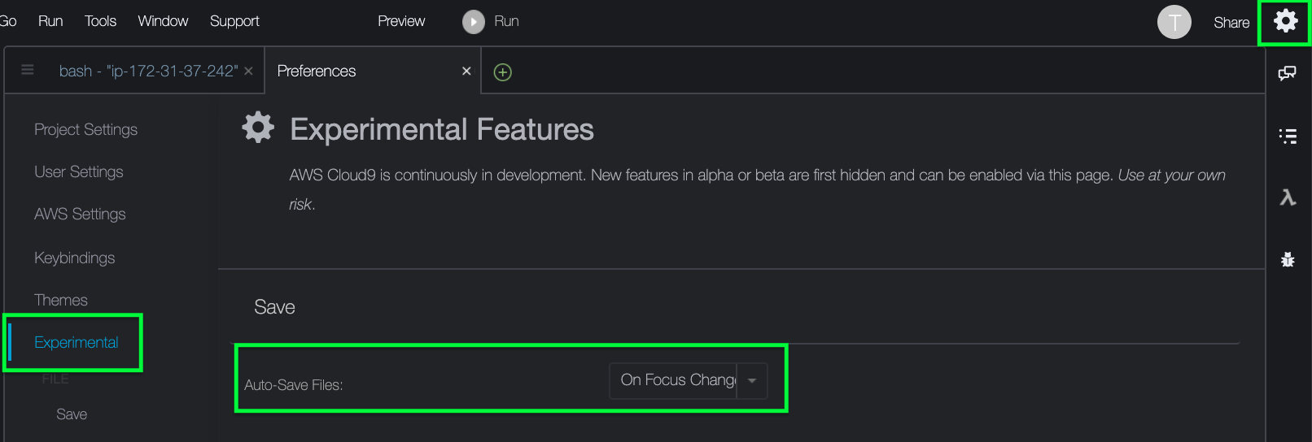1312x442 pixels.
Task: Click the Run text next to play icon
Action: (506, 21)
